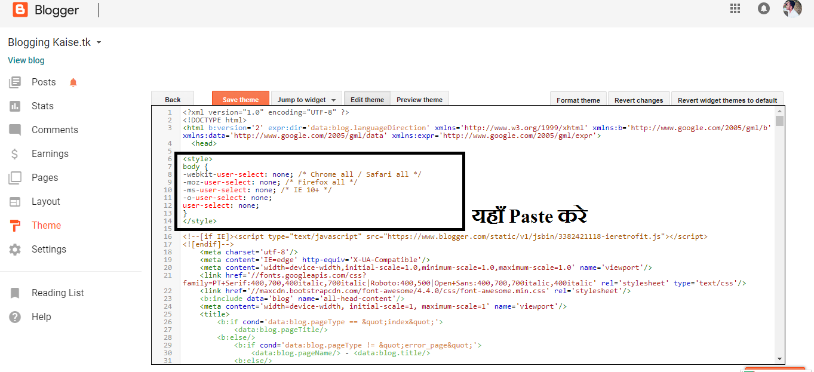This screenshot has height=372, width=814.
Task: Open the Earnings section
Action: point(50,154)
